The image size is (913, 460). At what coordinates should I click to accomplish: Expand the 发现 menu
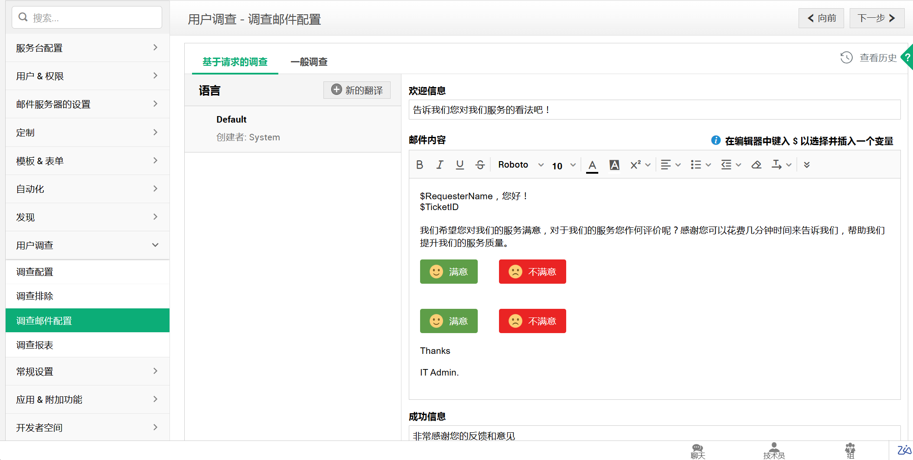pos(88,217)
